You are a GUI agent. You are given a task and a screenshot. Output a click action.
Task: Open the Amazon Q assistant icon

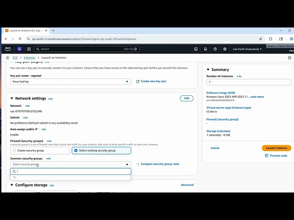(19, 49)
